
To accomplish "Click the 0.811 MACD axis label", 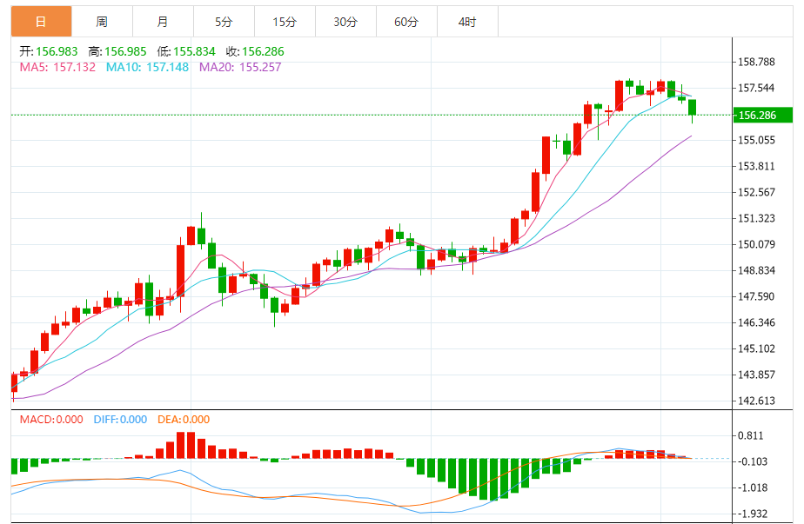I will 751,436.
